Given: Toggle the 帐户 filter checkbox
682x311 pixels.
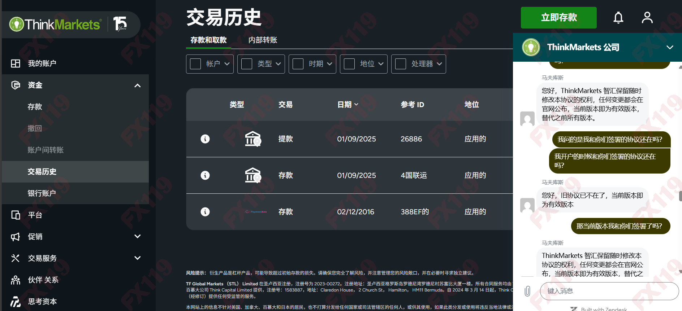Looking at the screenshot, I should coord(195,64).
